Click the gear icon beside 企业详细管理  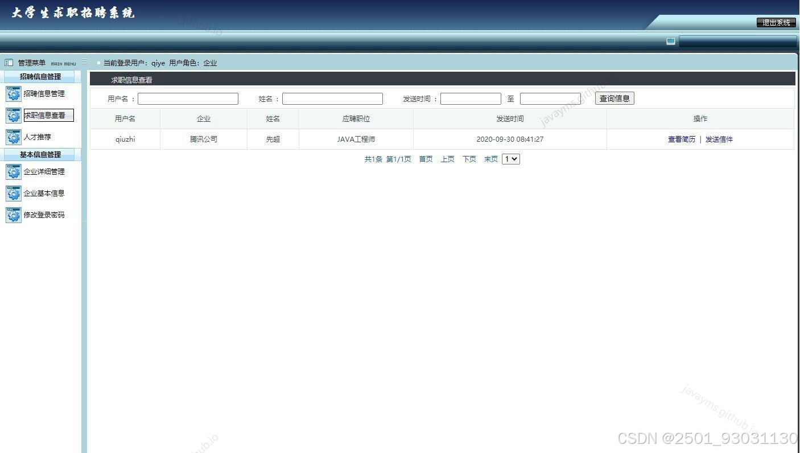pos(13,172)
